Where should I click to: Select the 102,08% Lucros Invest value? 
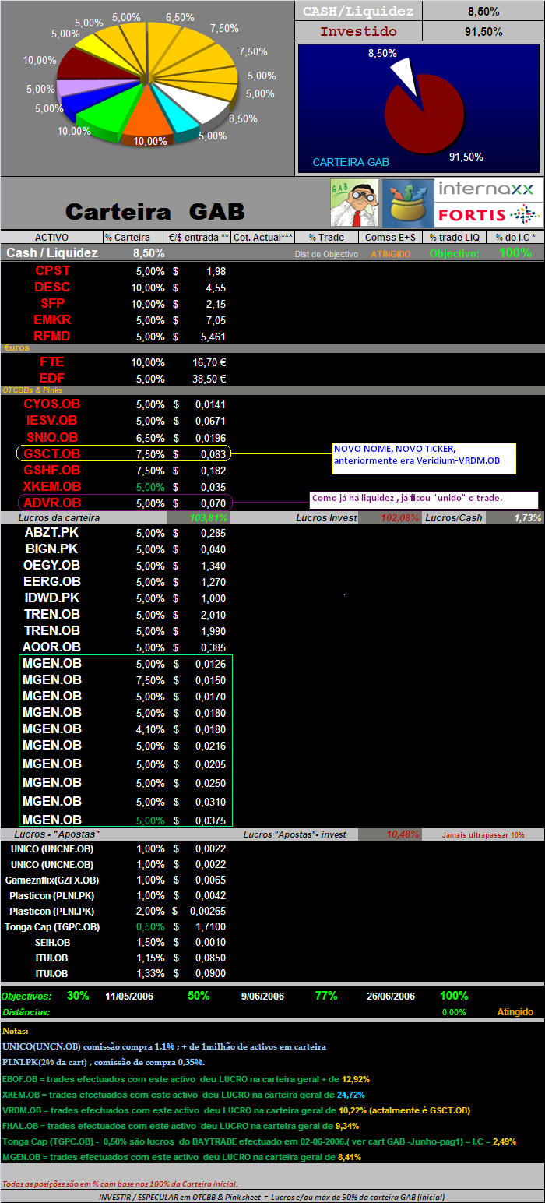[x=400, y=517]
